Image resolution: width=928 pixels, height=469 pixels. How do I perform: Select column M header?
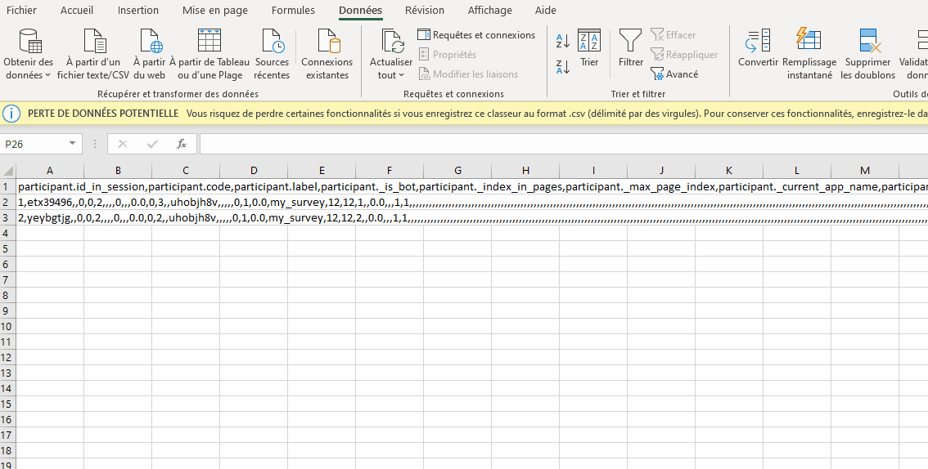[x=865, y=171]
